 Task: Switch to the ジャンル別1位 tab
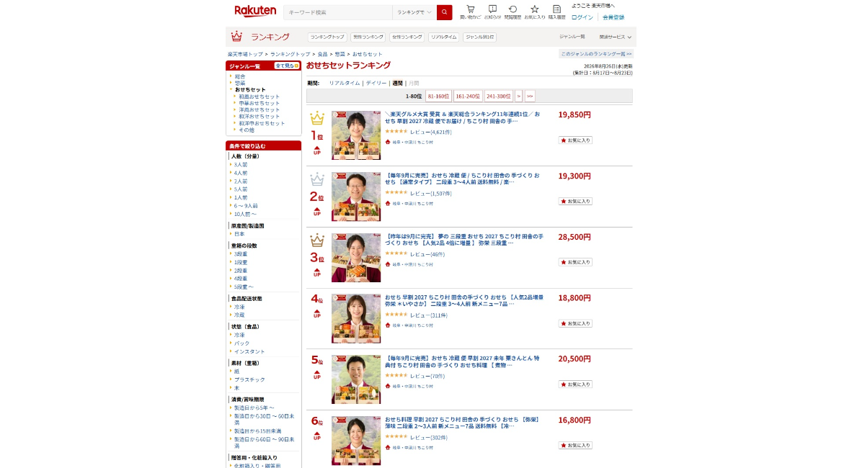pos(479,37)
